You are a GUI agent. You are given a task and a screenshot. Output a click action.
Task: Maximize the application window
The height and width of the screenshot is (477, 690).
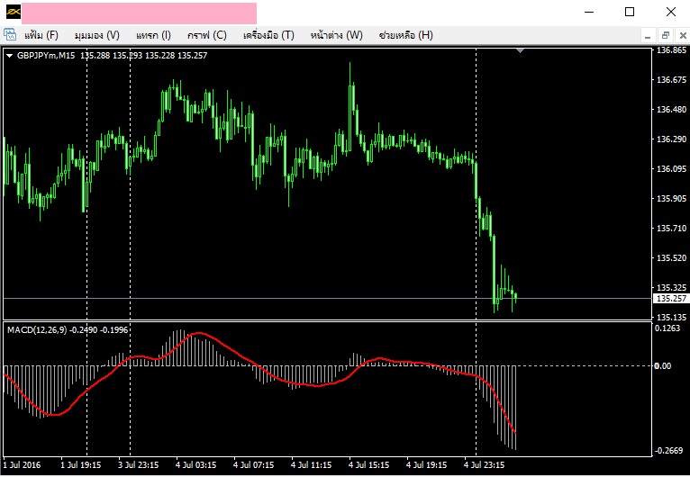(x=630, y=13)
